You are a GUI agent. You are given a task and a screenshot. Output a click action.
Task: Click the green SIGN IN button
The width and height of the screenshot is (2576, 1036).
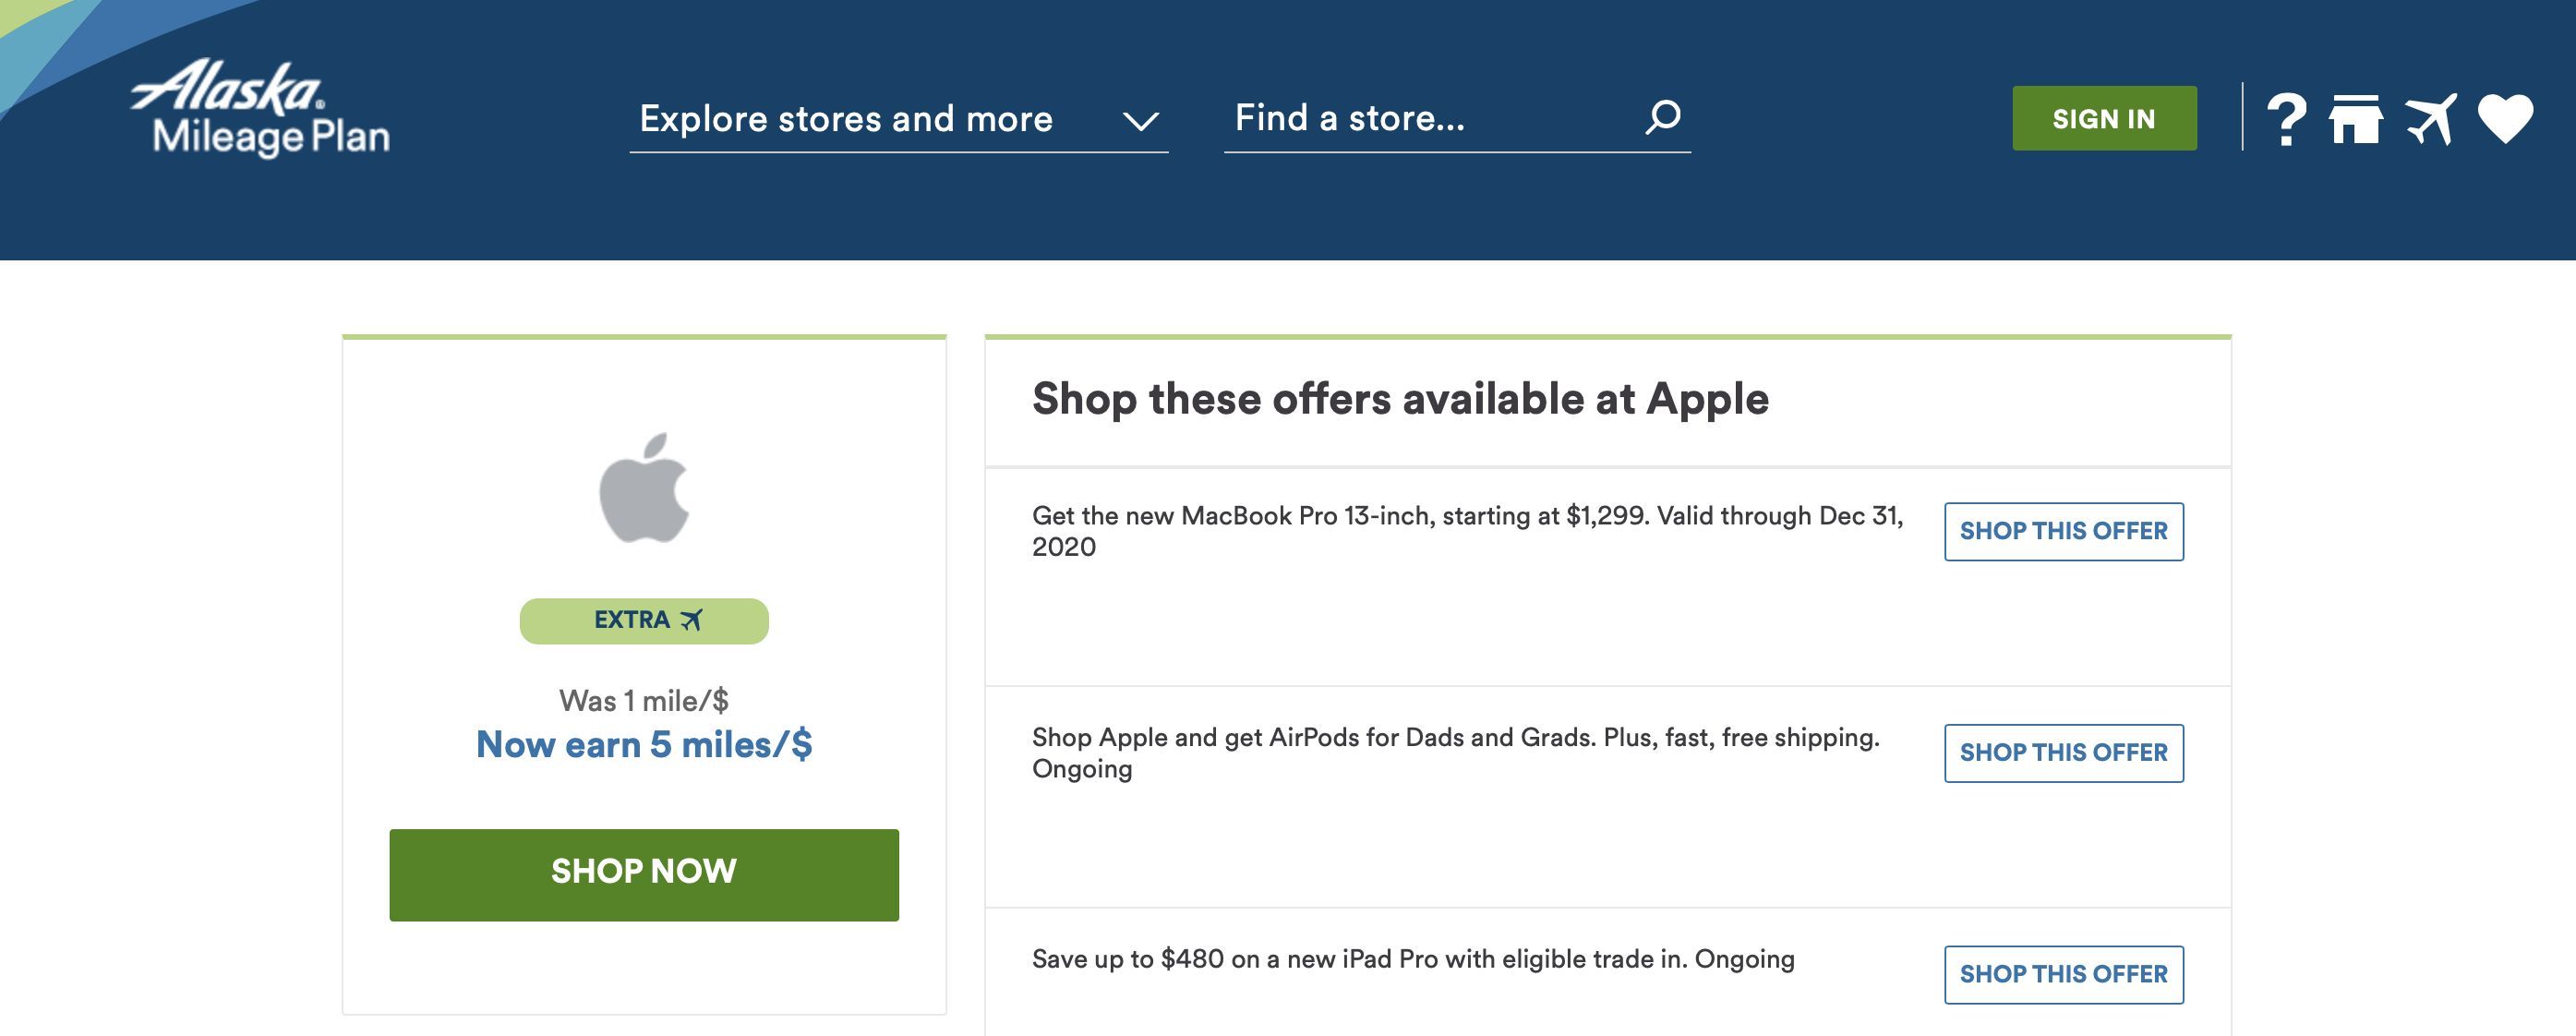[2104, 118]
